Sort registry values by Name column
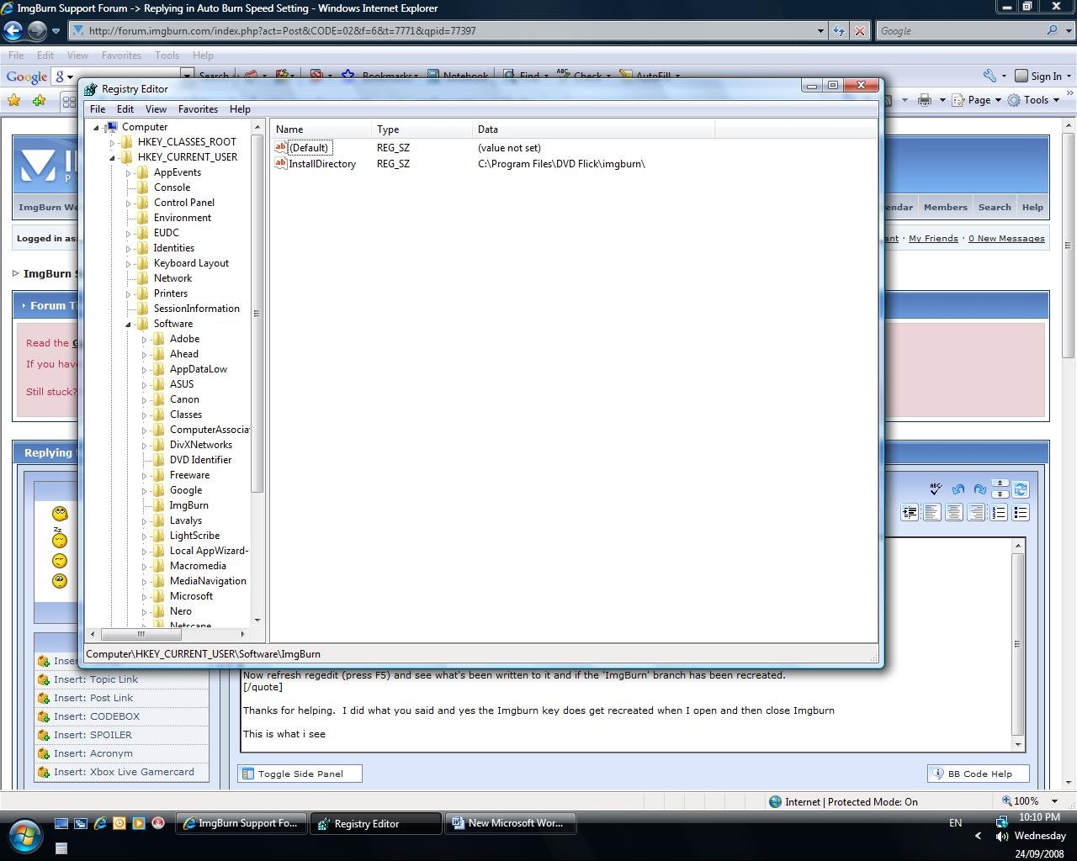This screenshot has height=861, width=1077. pos(321,129)
